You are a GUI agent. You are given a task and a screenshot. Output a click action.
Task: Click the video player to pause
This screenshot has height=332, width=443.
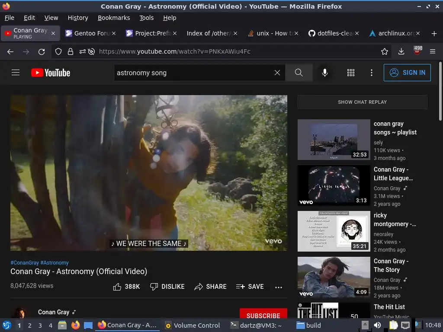(149, 173)
